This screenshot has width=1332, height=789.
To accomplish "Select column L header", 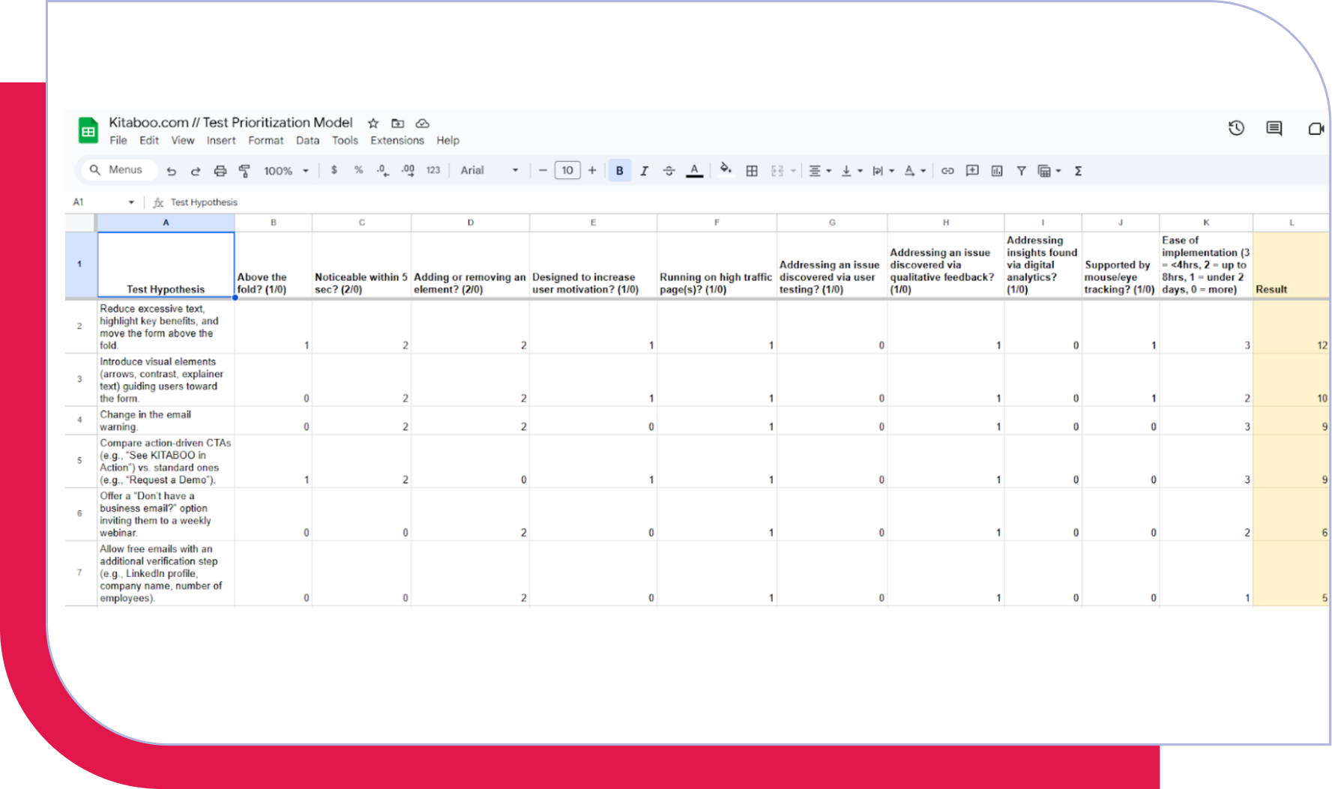I will click(x=1292, y=223).
